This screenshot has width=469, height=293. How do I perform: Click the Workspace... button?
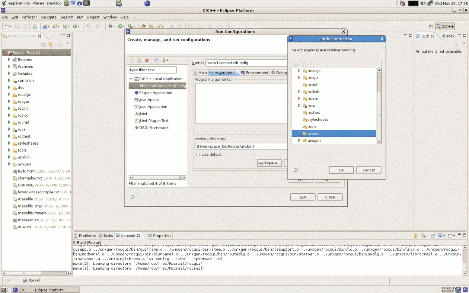[269, 163]
